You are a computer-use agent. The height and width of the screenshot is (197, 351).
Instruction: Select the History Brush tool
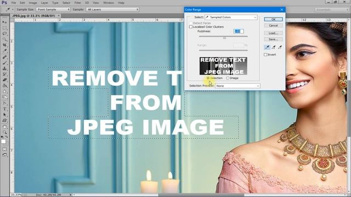click(x=4, y=74)
